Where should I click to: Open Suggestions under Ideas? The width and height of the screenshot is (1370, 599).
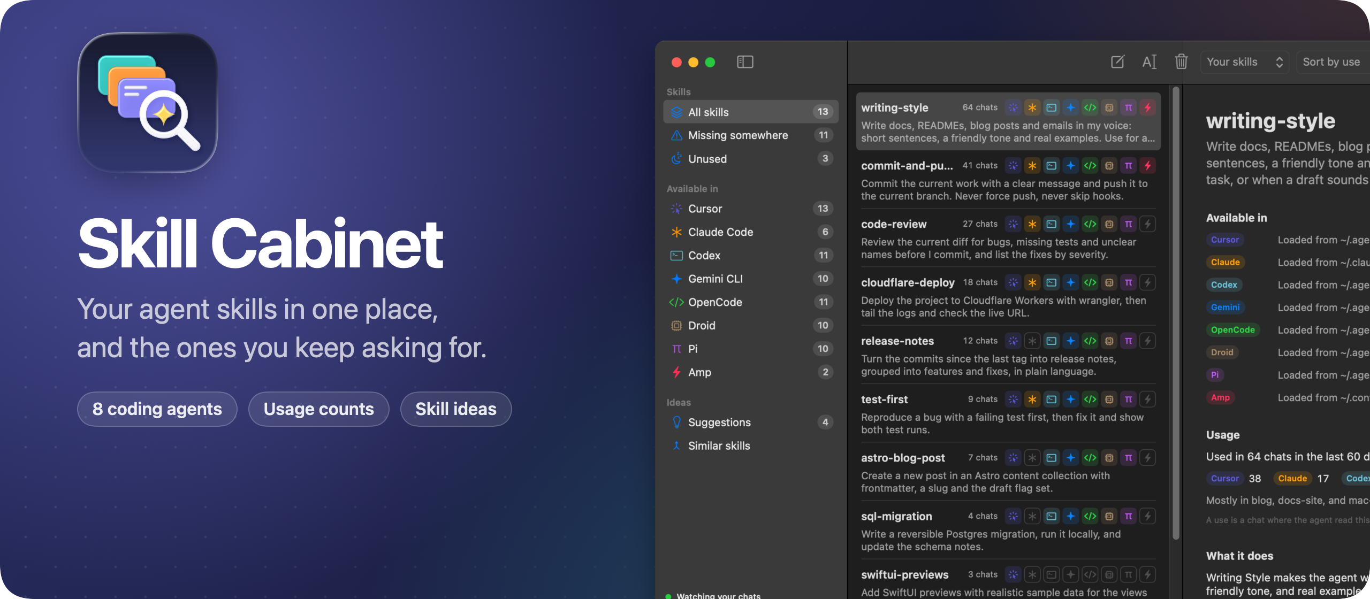750,423
